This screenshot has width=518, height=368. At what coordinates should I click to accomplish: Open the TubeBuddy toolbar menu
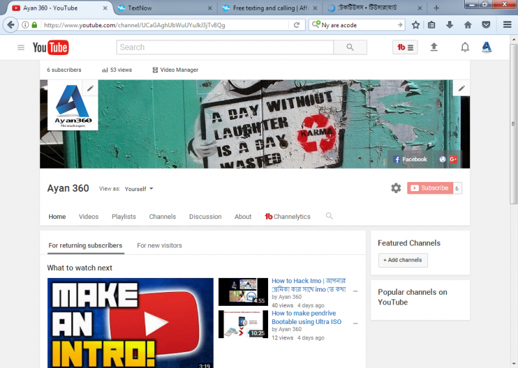point(405,47)
